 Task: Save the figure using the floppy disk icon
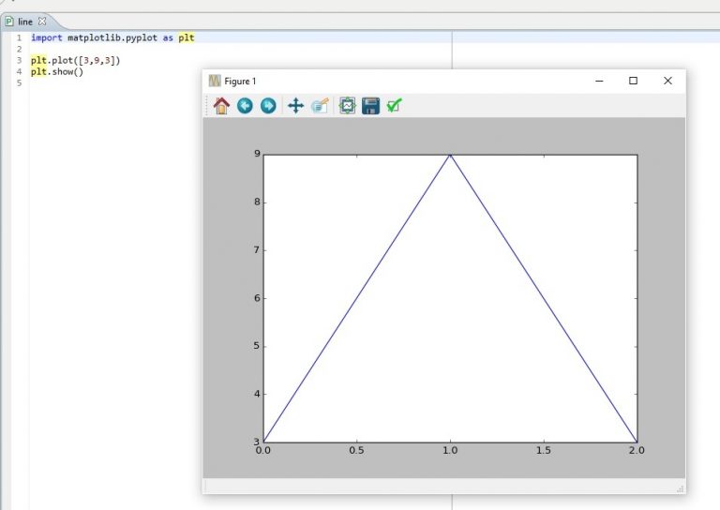pyautogui.click(x=370, y=106)
